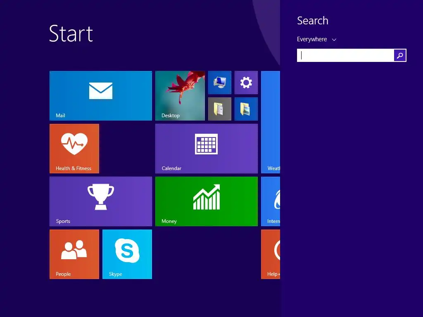The image size is (423, 317).
Task: Open the Help+Tips tile
Action: point(271,254)
